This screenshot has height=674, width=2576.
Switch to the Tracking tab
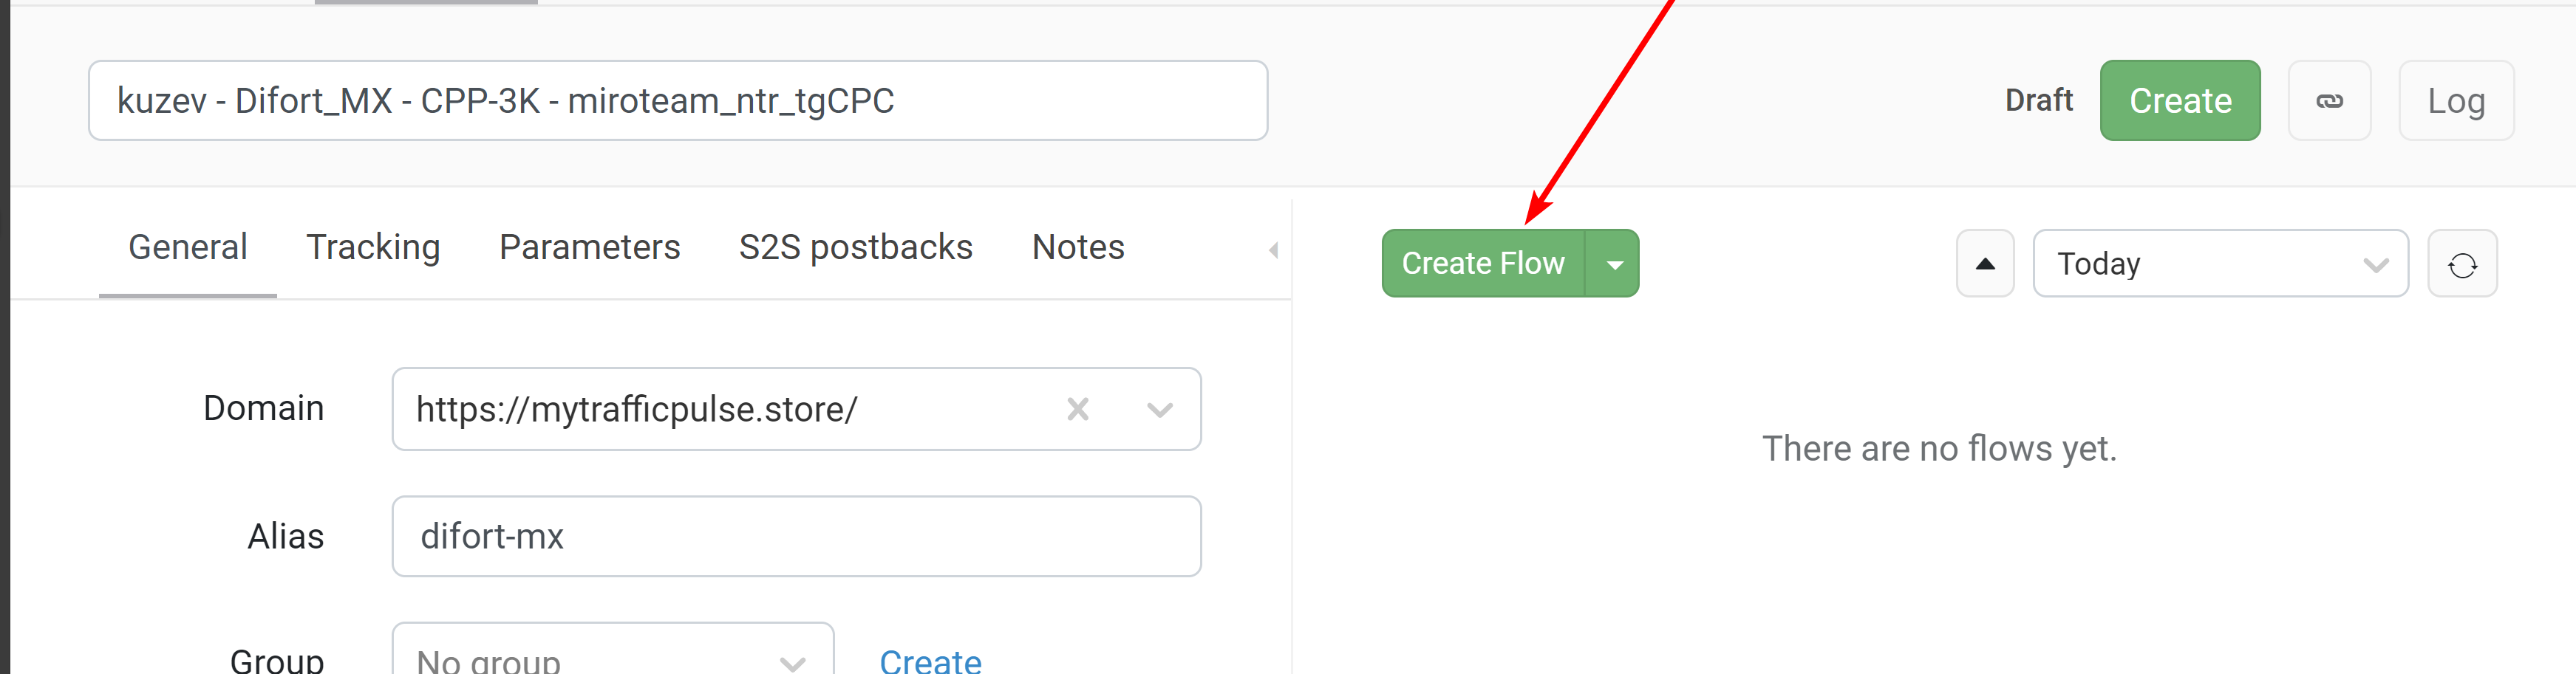(x=373, y=247)
